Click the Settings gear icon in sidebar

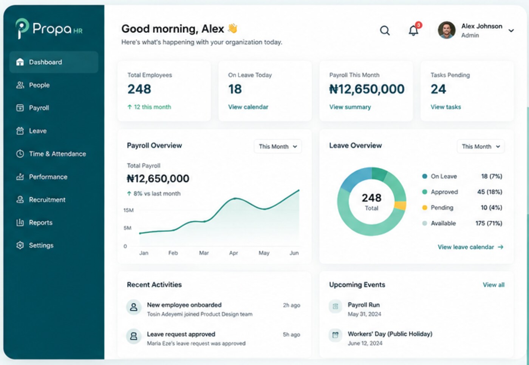click(20, 245)
